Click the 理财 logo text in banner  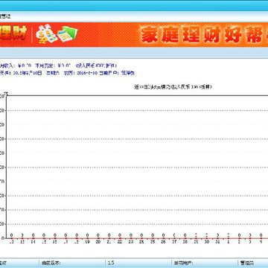(13, 33)
